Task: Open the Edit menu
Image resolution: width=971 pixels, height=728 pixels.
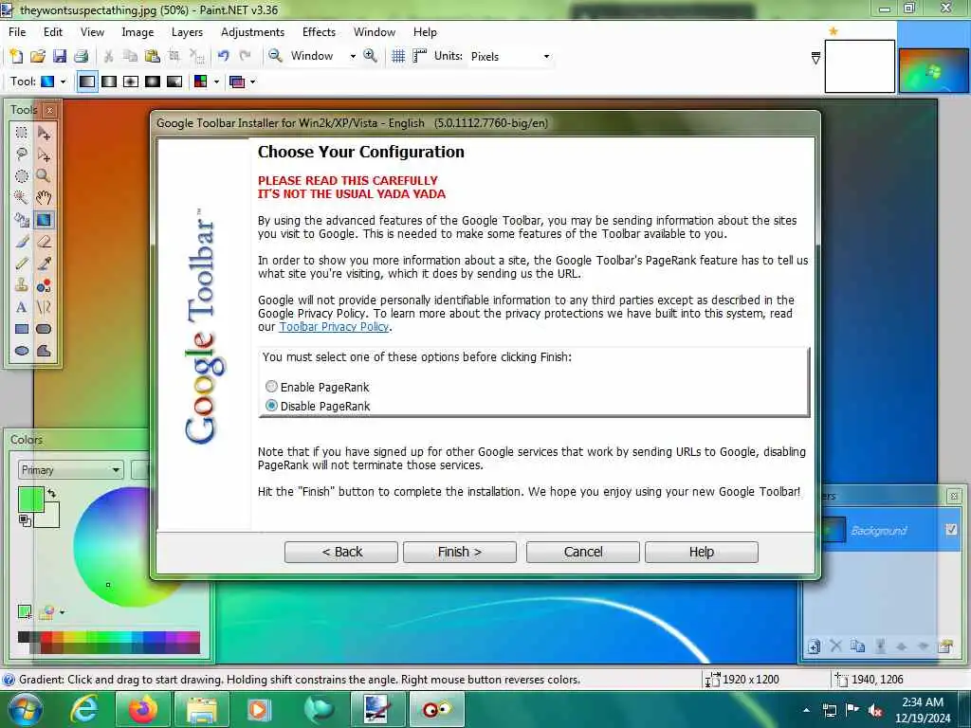Action: point(53,32)
